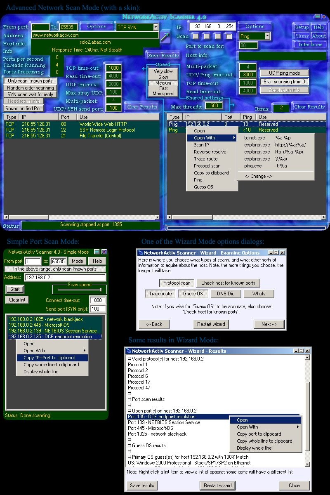Select 'Very slow' in the Speed list
The image size is (330, 495).
point(163,71)
